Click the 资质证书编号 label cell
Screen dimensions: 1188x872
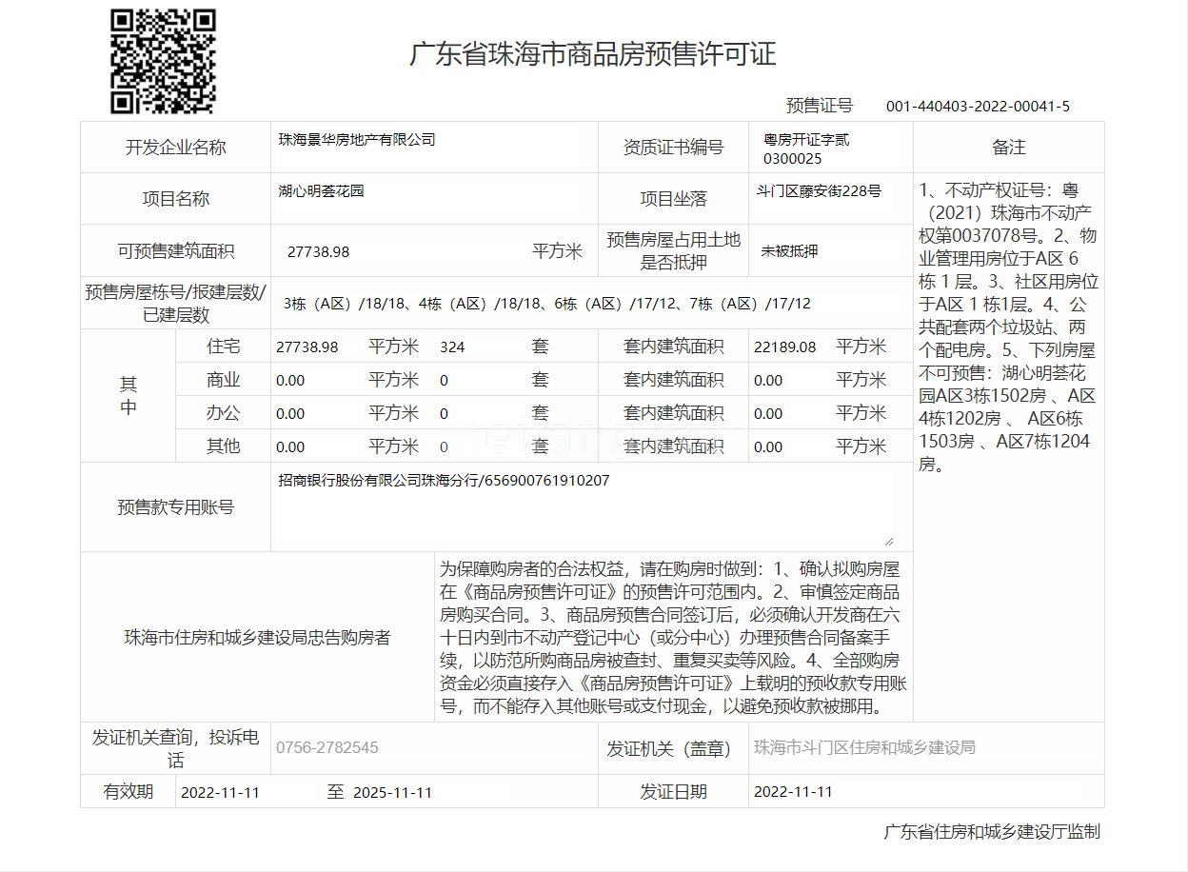point(673,148)
